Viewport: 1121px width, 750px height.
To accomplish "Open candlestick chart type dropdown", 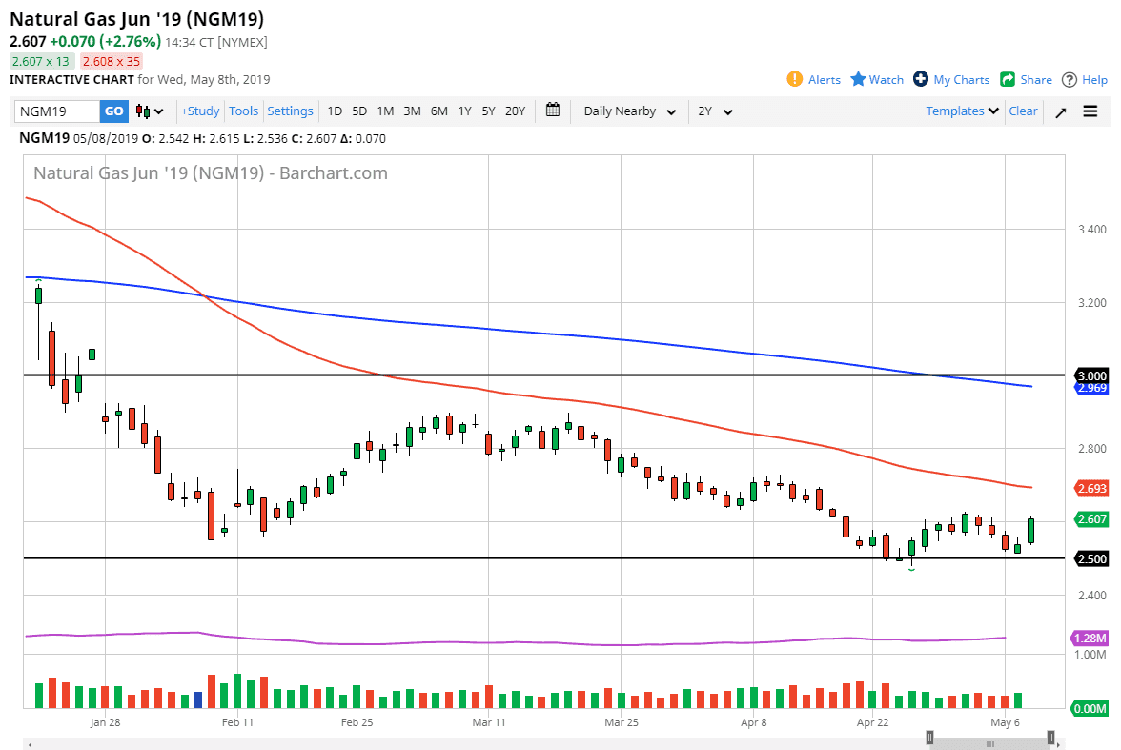I will (x=150, y=111).
